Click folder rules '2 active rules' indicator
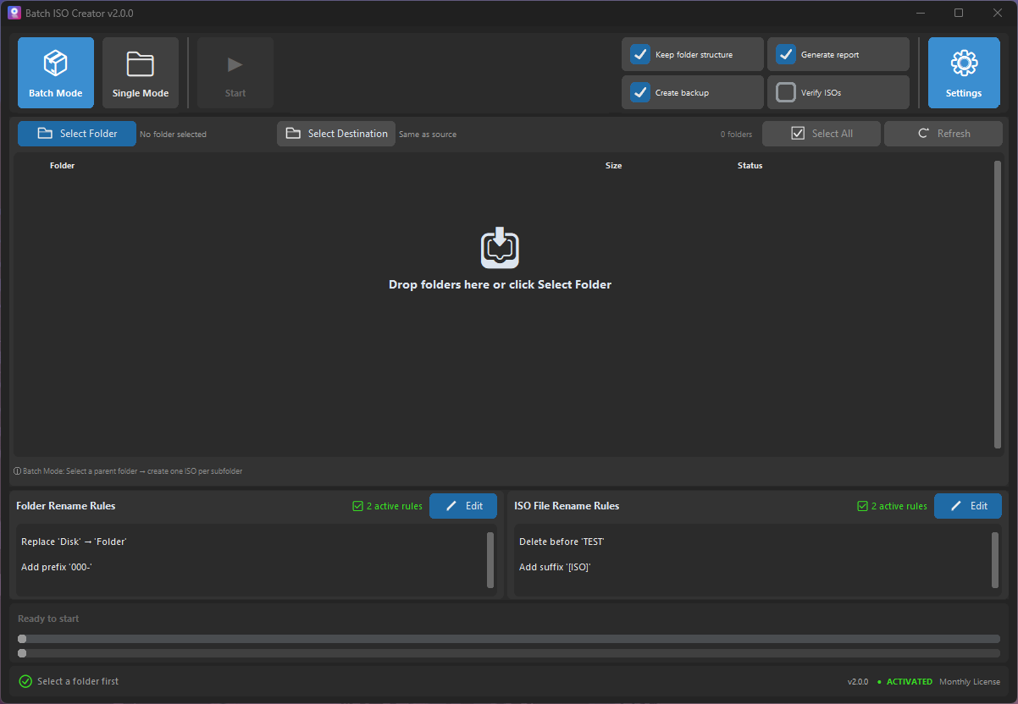The height and width of the screenshot is (704, 1018). [387, 506]
